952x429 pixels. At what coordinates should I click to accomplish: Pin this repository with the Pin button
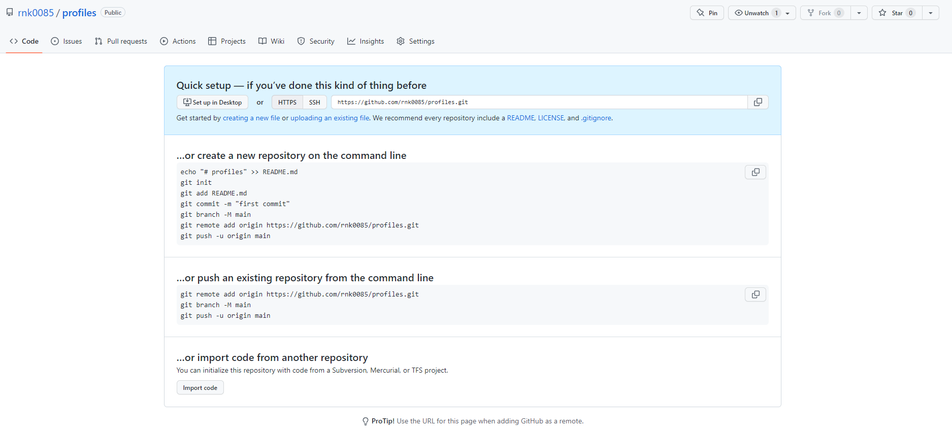(x=707, y=13)
